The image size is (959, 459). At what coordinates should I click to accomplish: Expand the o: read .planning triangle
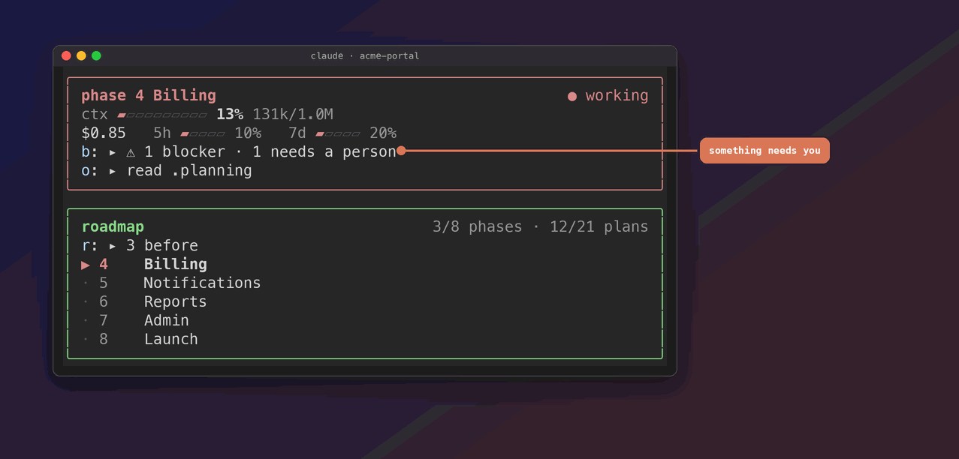[x=113, y=171]
